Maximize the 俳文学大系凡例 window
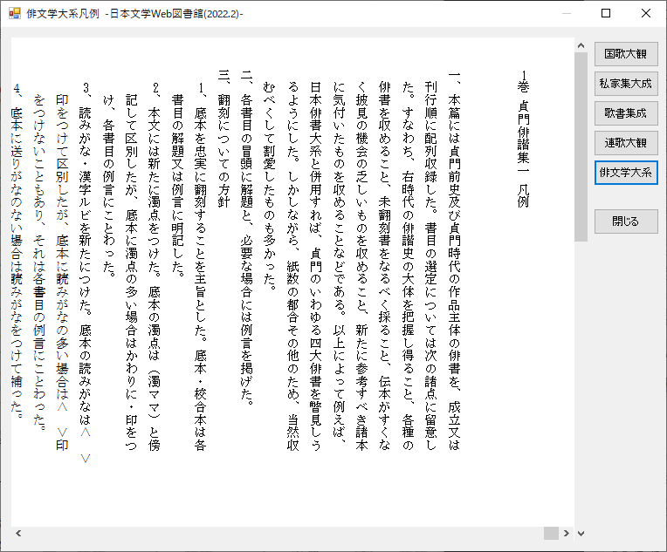The width and height of the screenshot is (667, 552). tap(606, 14)
